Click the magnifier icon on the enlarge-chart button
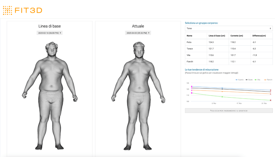 pyautogui.click(x=211, y=111)
